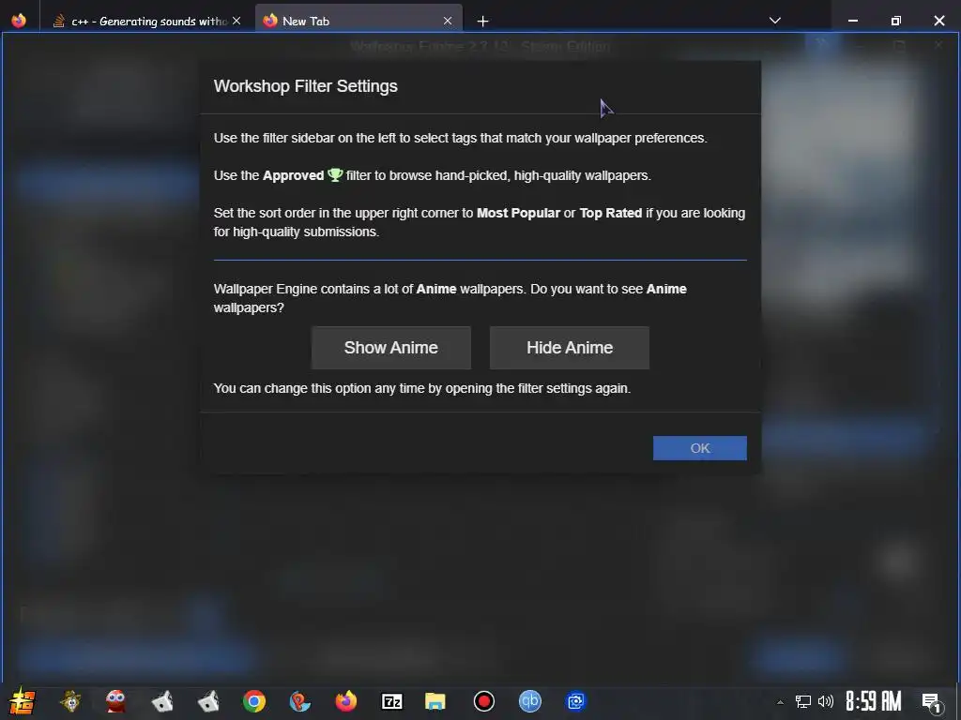961x720 pixels.
Task: Confirm the dialog with the OK button
Action: [x=700, y=448]
